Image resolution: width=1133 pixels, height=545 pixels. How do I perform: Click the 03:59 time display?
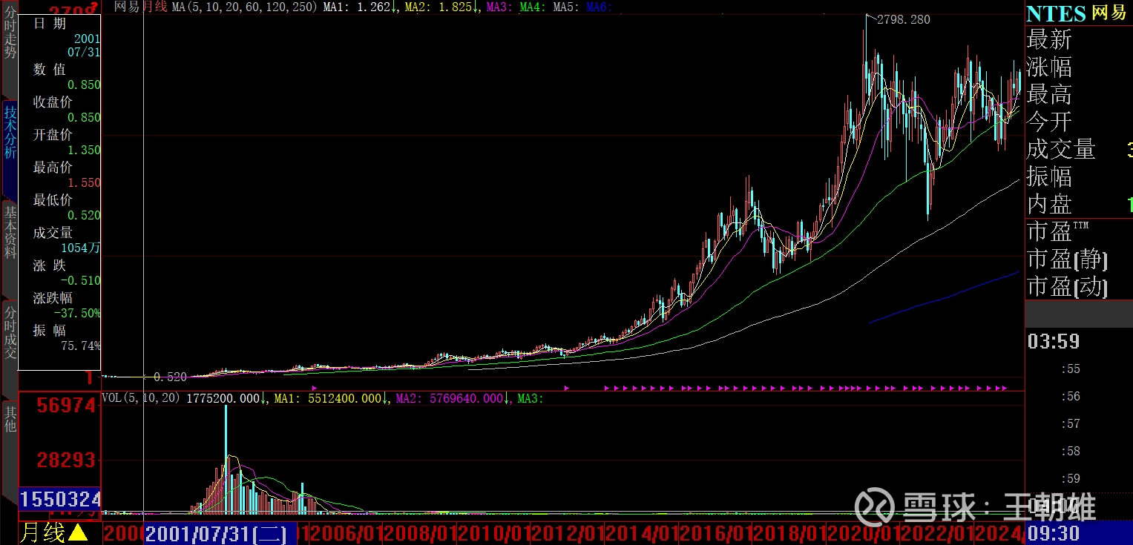pos(1054,342)
